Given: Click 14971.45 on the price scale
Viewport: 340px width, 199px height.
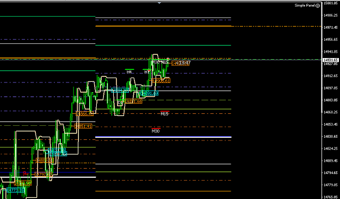Looking at the screenshot, I should (331, 28).
